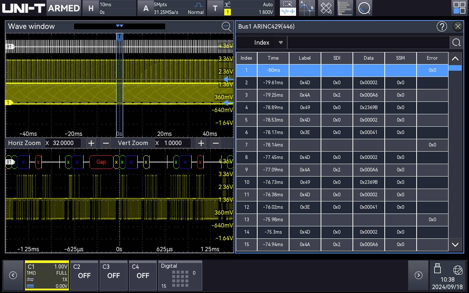Toggle channel C2 on

(x=84, y=275)
